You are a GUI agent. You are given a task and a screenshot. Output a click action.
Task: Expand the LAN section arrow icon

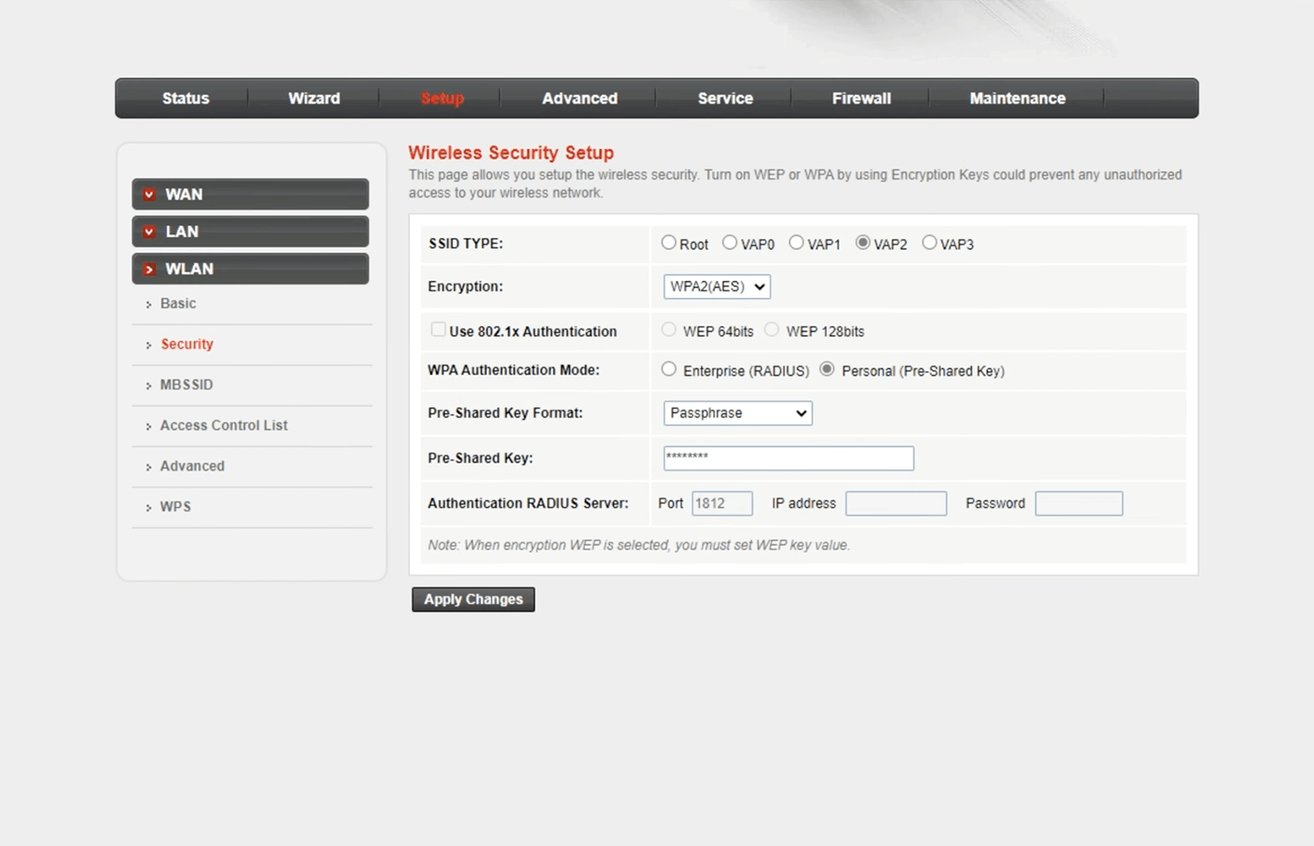tap(150, 232)
